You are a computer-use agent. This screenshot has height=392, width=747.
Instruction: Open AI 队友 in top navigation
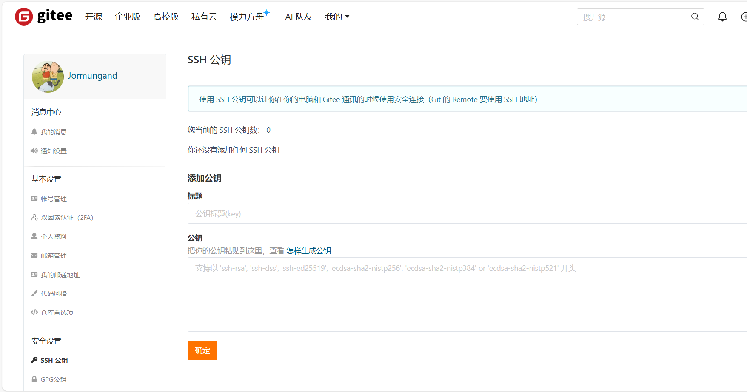[x=299, y=17]
